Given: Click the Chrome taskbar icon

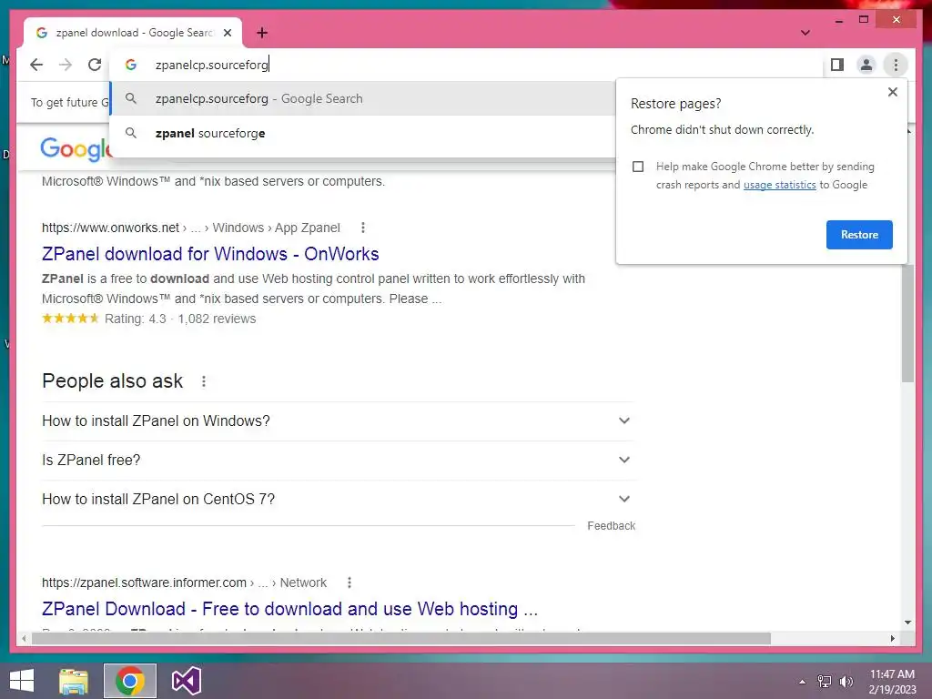Looking at the screenshot, I should (130, 681).
